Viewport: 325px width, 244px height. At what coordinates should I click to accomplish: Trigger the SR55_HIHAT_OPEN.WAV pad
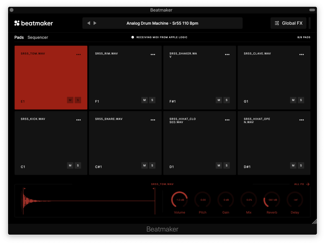pos(274,143)
